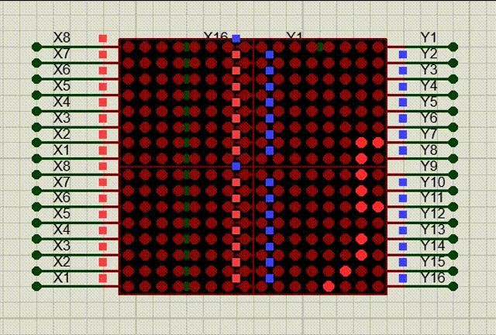The height and width of the screenshot is (335, 496).
Task: Click the Y16 label on the right side
Action: click(x=433, y=278)
